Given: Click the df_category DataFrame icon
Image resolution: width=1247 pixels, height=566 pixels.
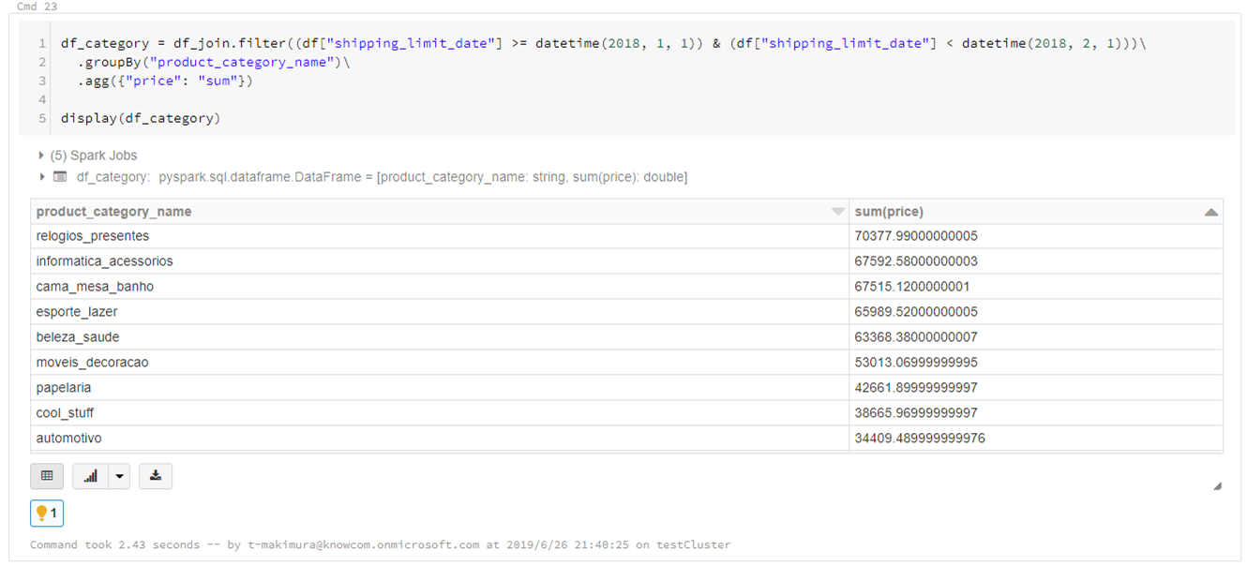Looking at the screenshot, I should tap(58, 176).
